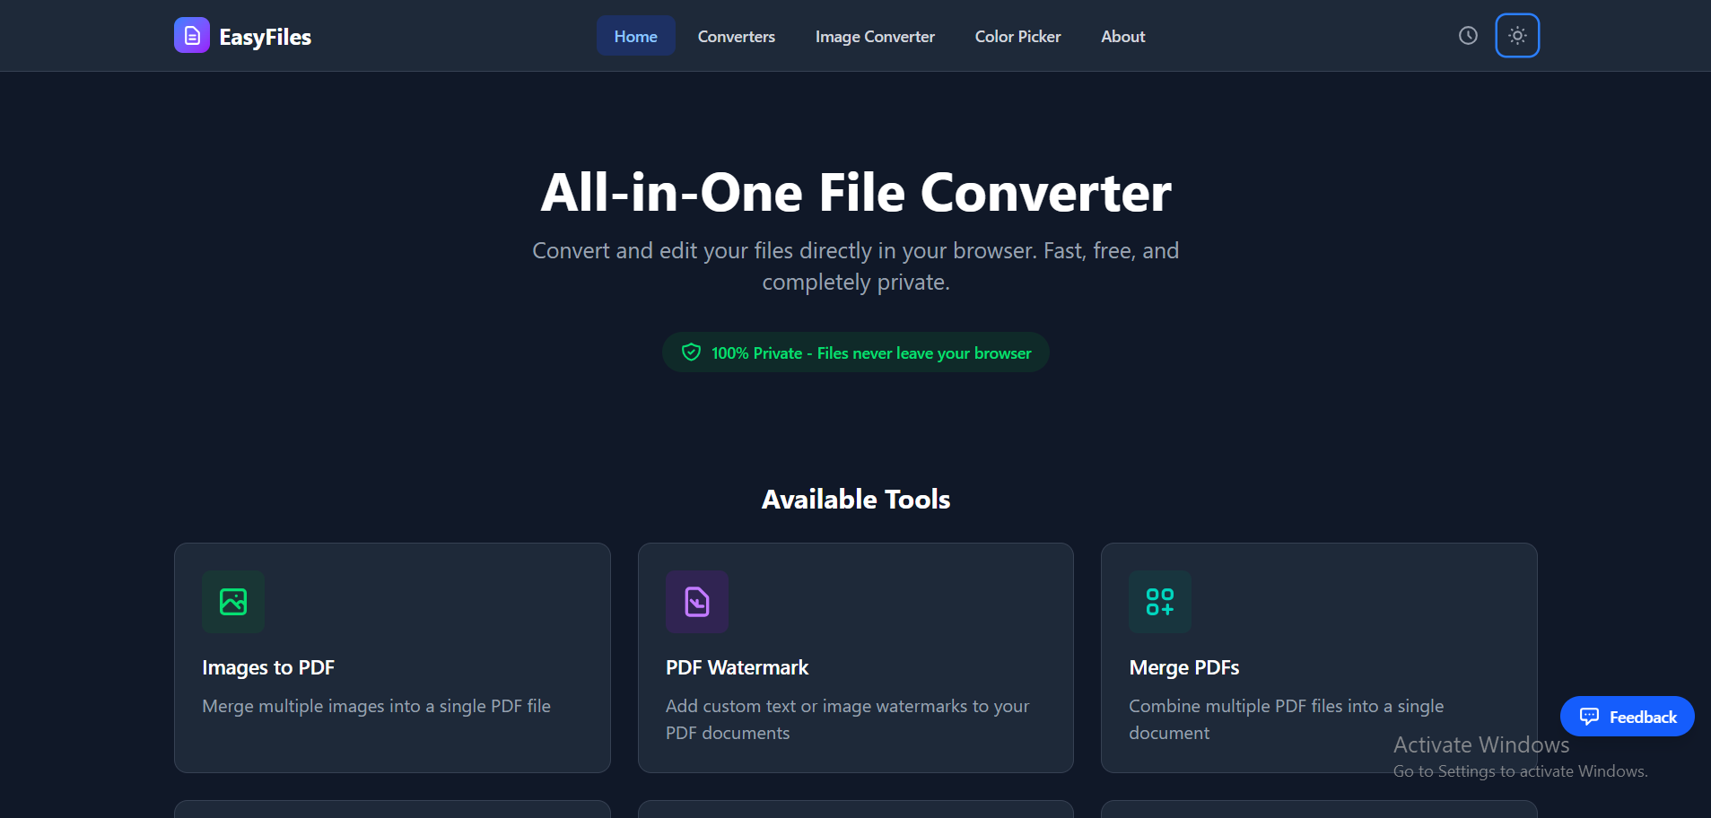Switch to the Converters tab

(736, 36)
